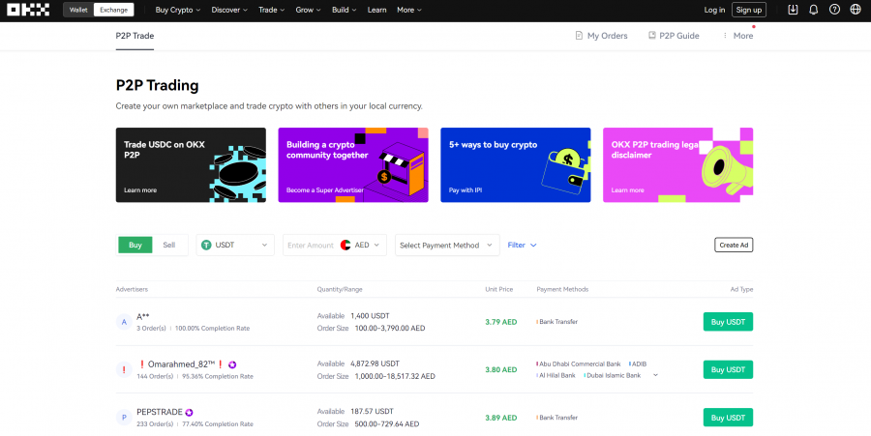This screenshot has height=436, width=871.
Task: Click the My Orders document icon
Action: tap(579, 36)
